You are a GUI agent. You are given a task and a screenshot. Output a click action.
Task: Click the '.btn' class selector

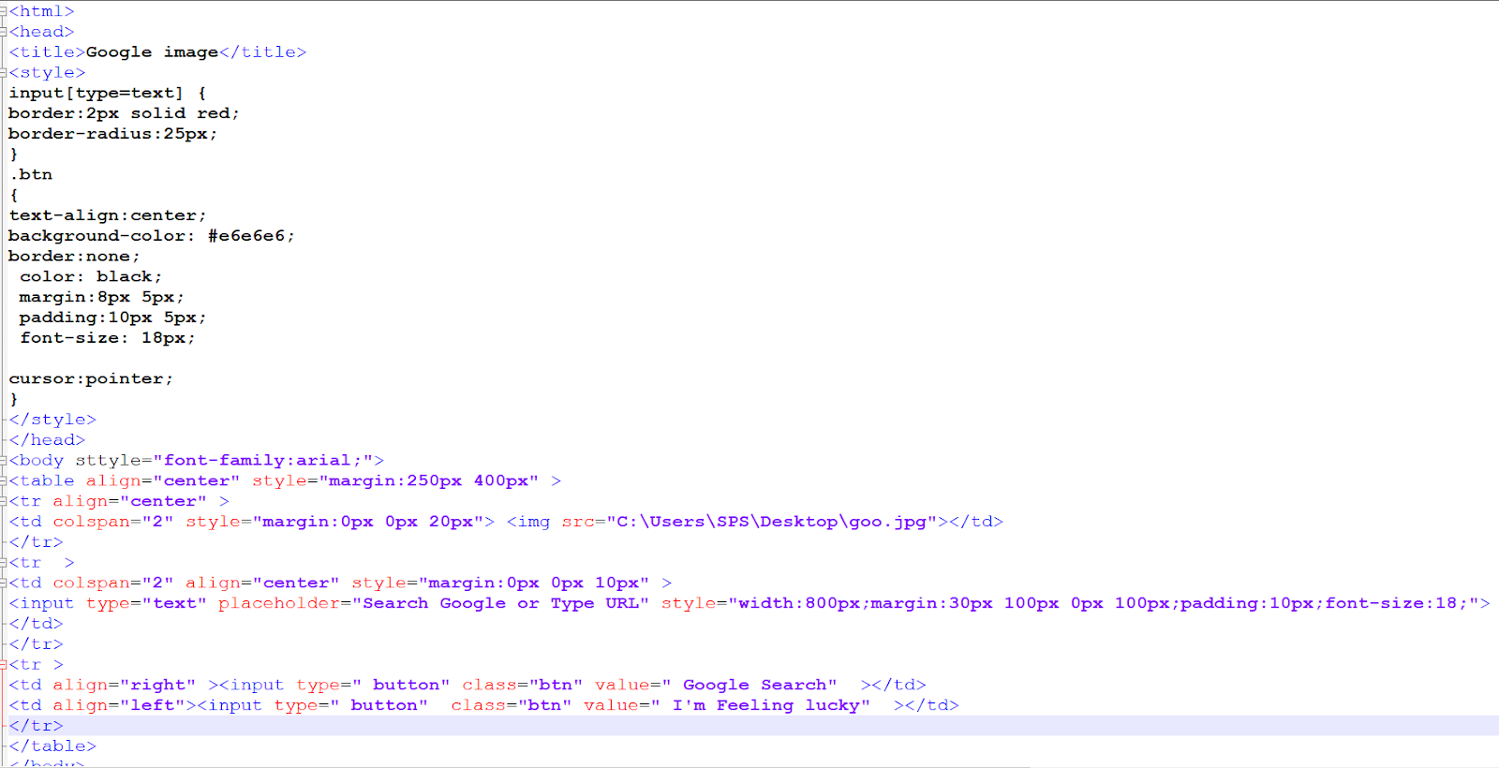tap(31, 175)
